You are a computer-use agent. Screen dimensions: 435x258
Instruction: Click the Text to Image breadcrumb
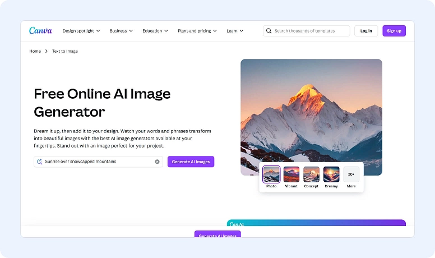click(x=65, y=51)
